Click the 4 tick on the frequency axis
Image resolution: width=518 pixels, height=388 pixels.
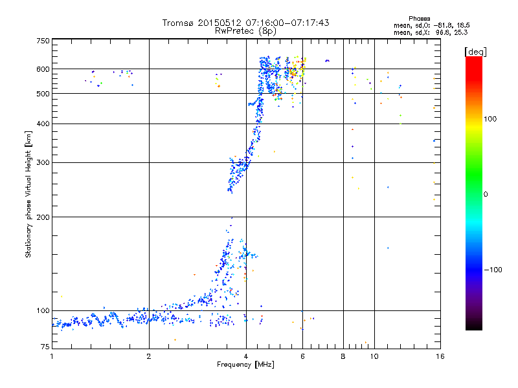click(x=246, y=357)
